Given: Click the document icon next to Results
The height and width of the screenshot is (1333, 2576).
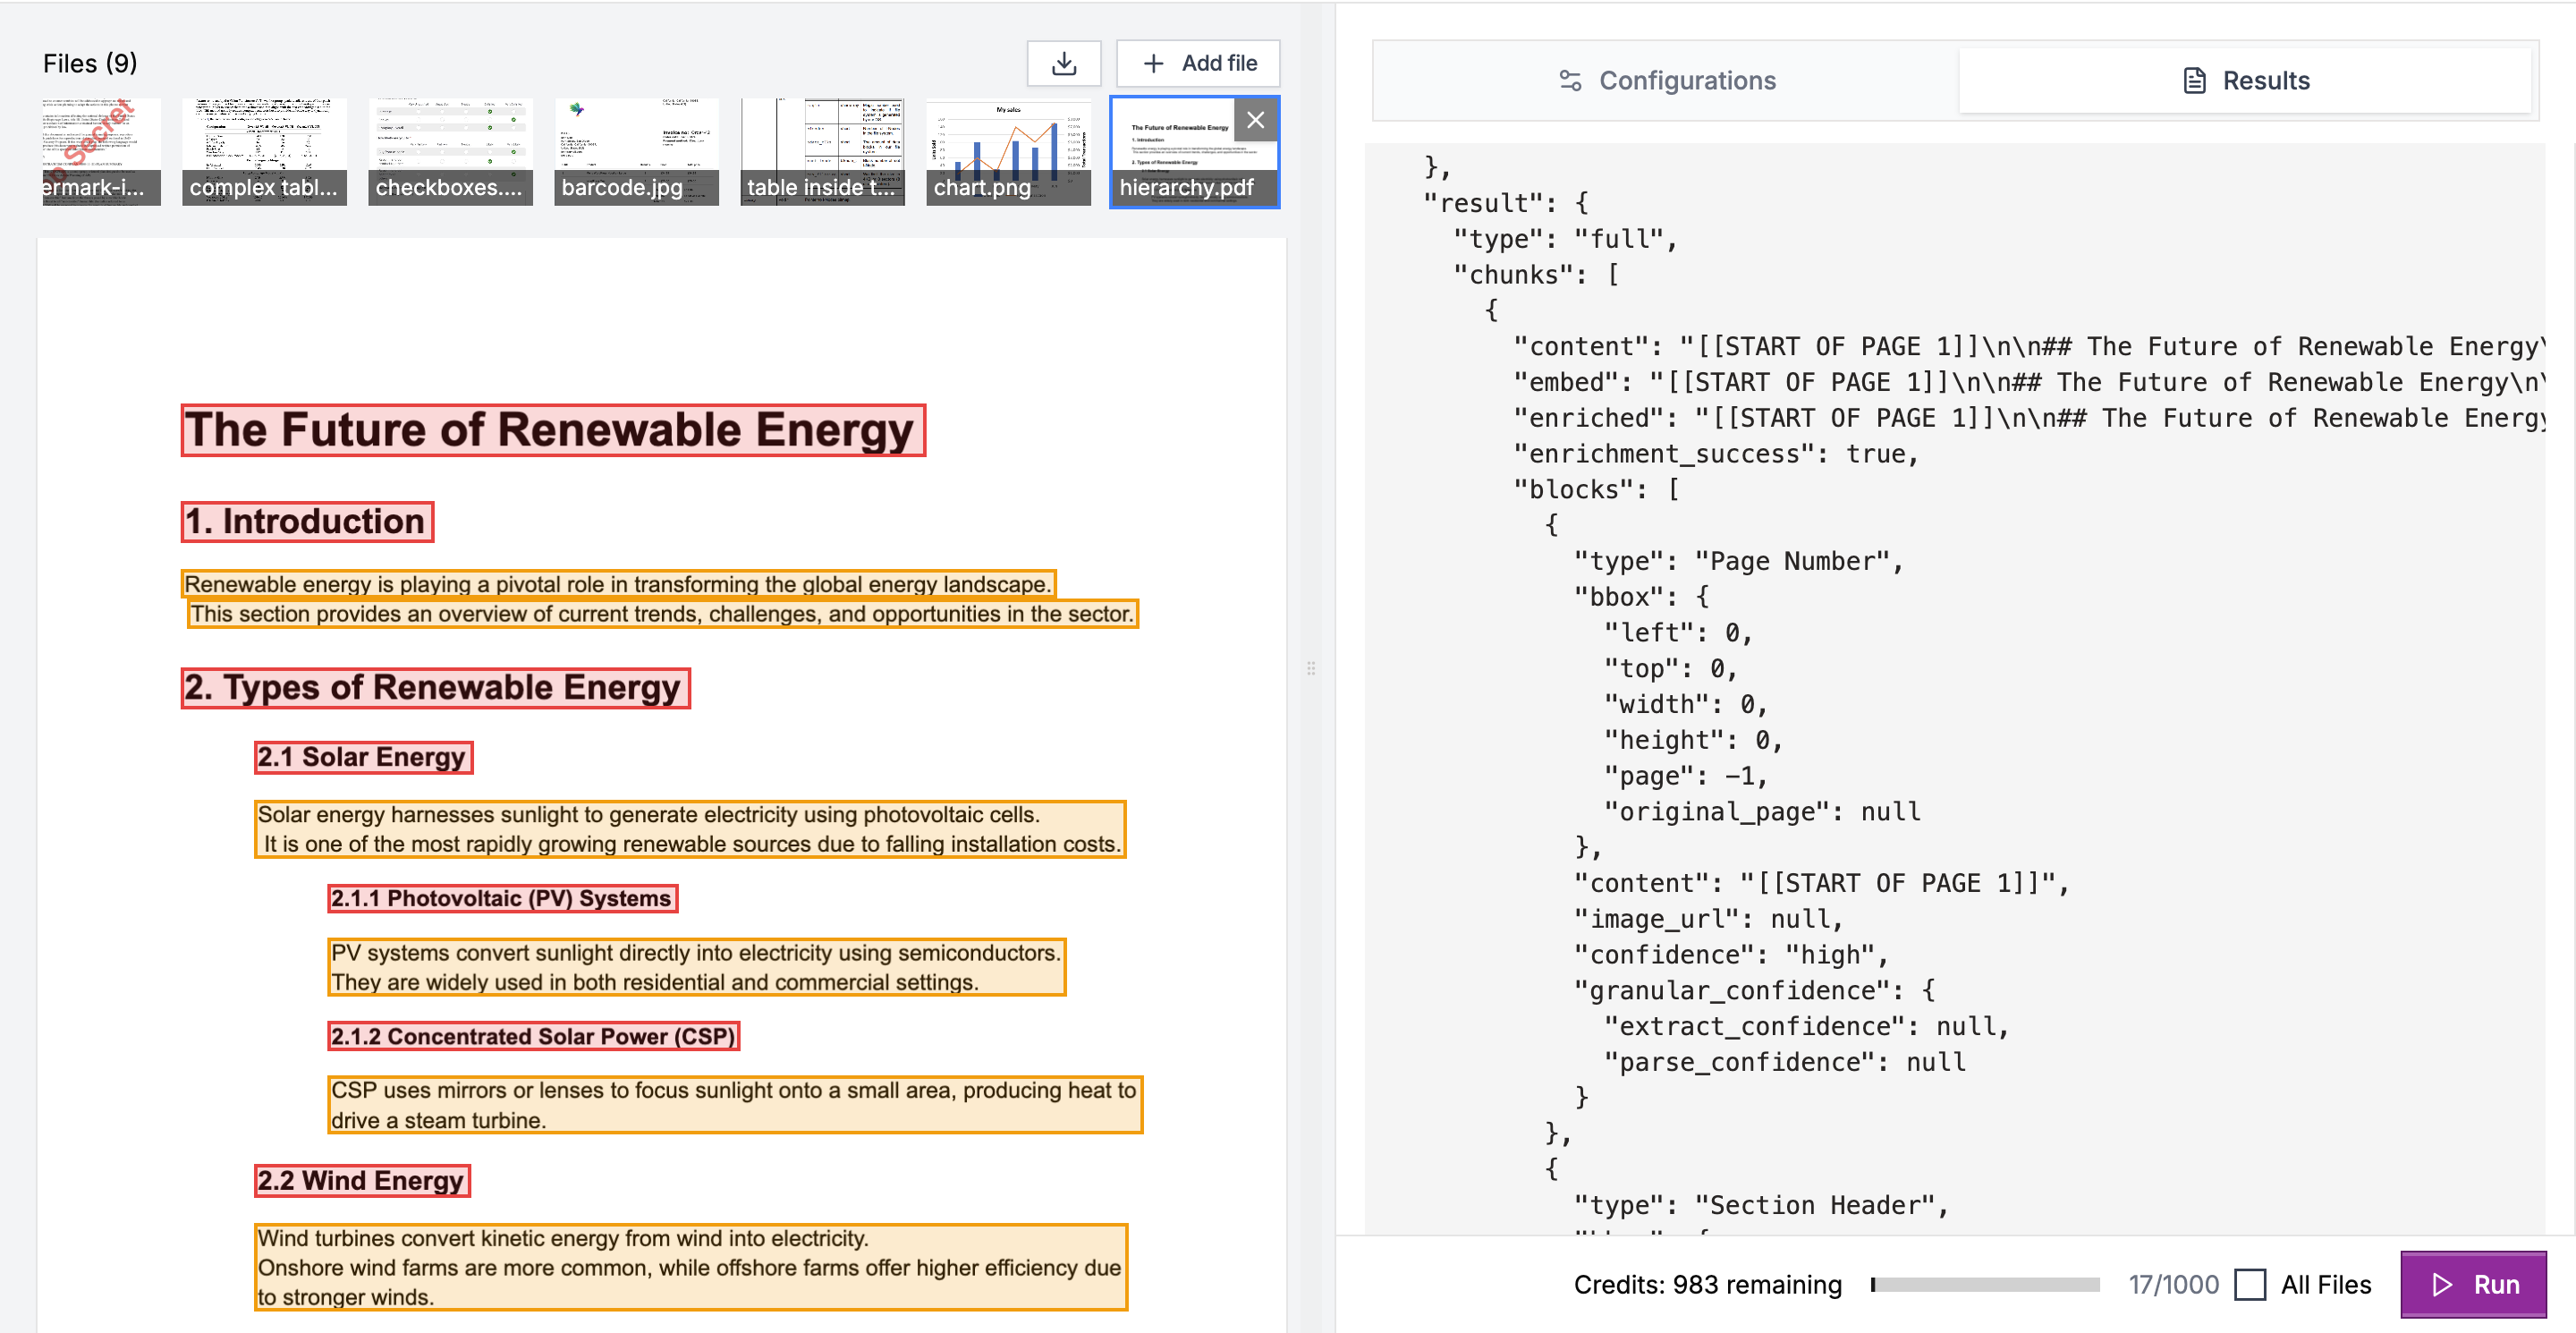Looking at the screenshot, I should (x=2194, y=80).
